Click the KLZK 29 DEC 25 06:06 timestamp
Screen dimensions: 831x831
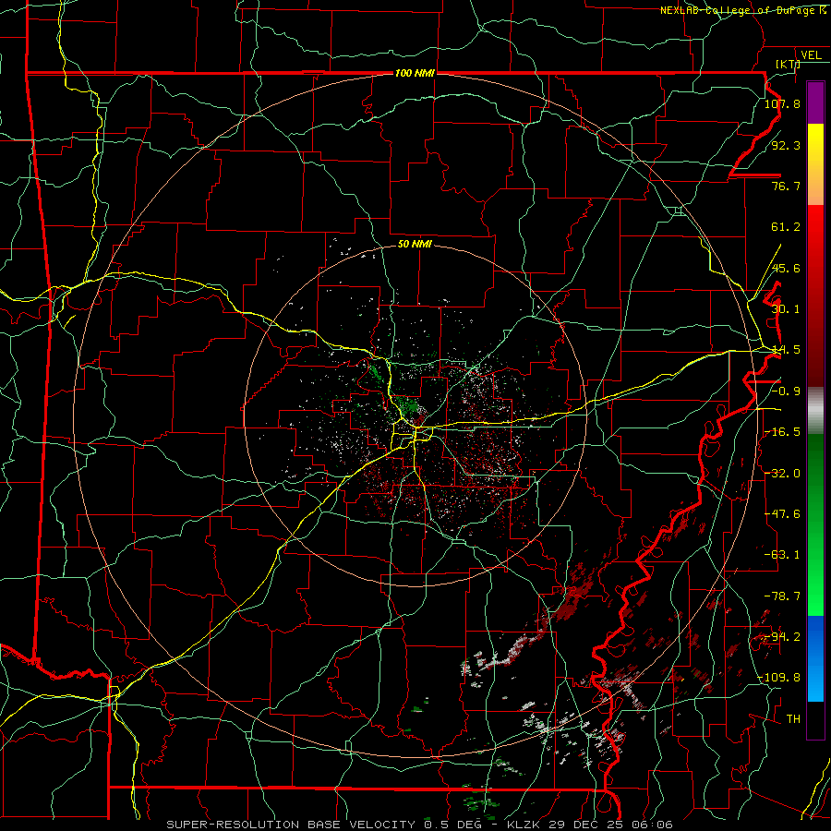click(x=589, y=825)
